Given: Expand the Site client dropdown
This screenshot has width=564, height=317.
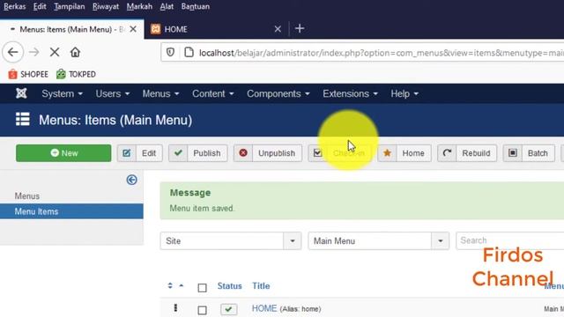Looking at the screenshot, I should tap(293, 240).
